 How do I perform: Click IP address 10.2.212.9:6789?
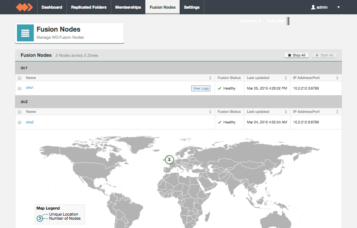(x=306, y=122)
